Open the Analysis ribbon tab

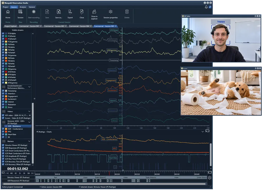(23, 7)
